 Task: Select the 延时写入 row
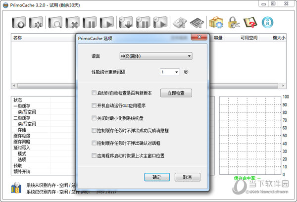click(x=44, y=148)
